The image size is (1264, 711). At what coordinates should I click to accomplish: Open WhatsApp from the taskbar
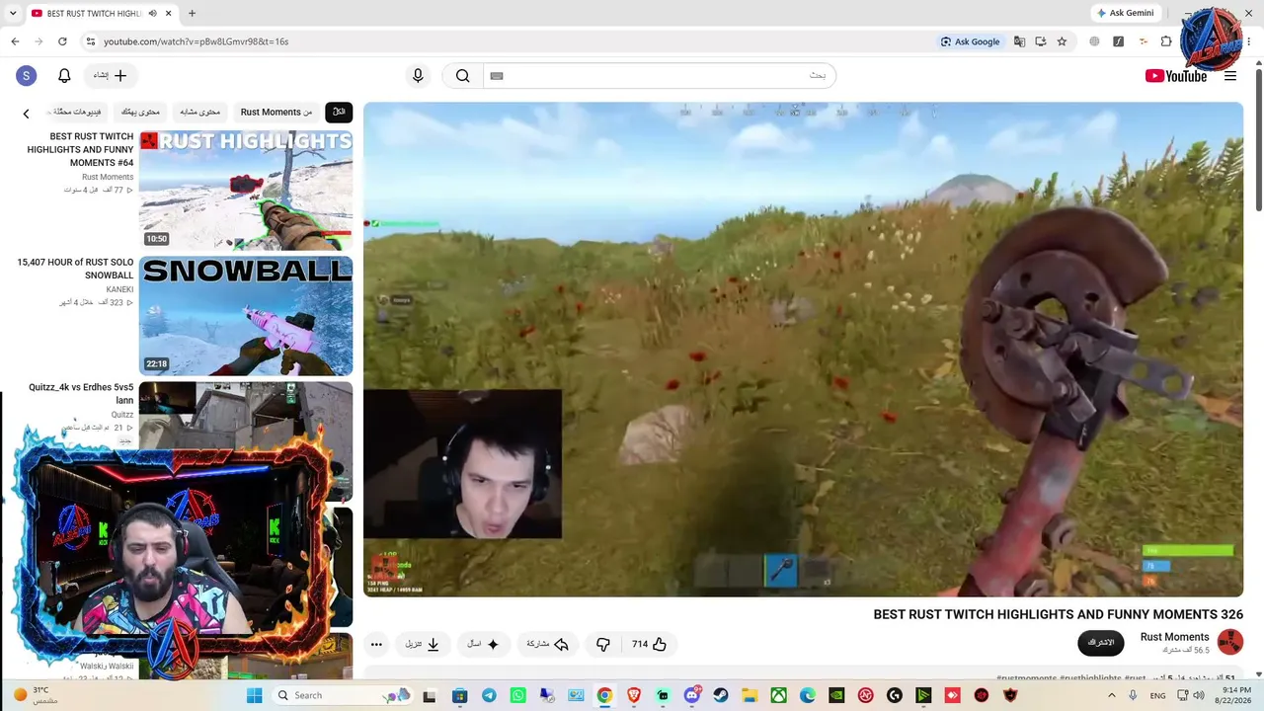[518, 695]
